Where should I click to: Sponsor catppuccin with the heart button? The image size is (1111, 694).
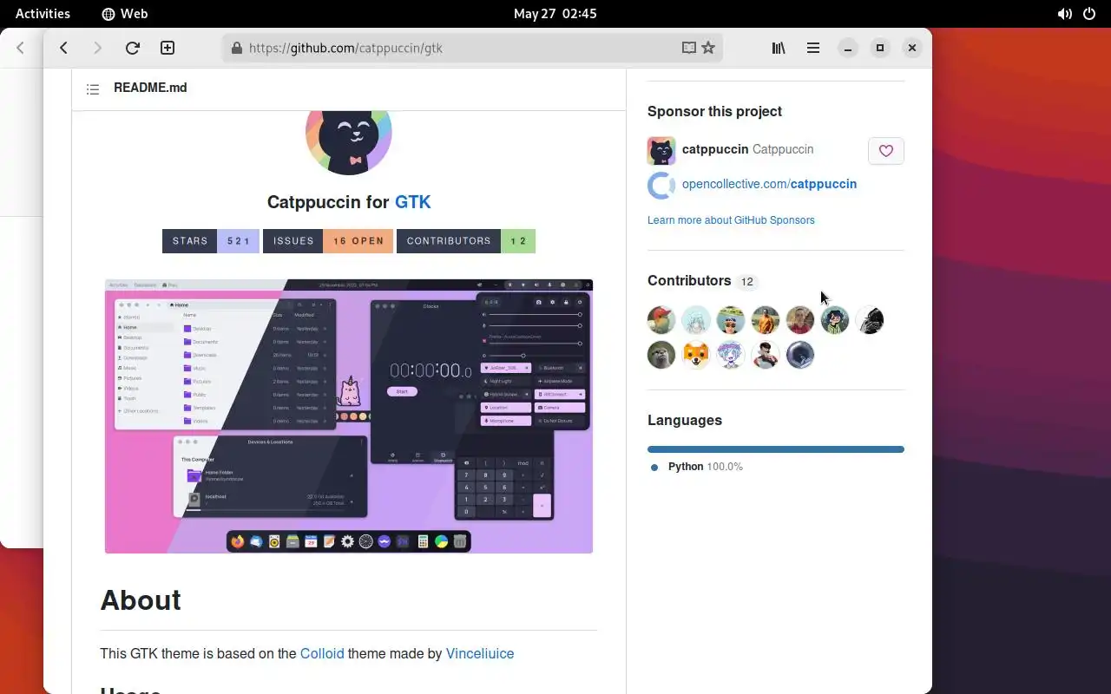click(886, 151)
